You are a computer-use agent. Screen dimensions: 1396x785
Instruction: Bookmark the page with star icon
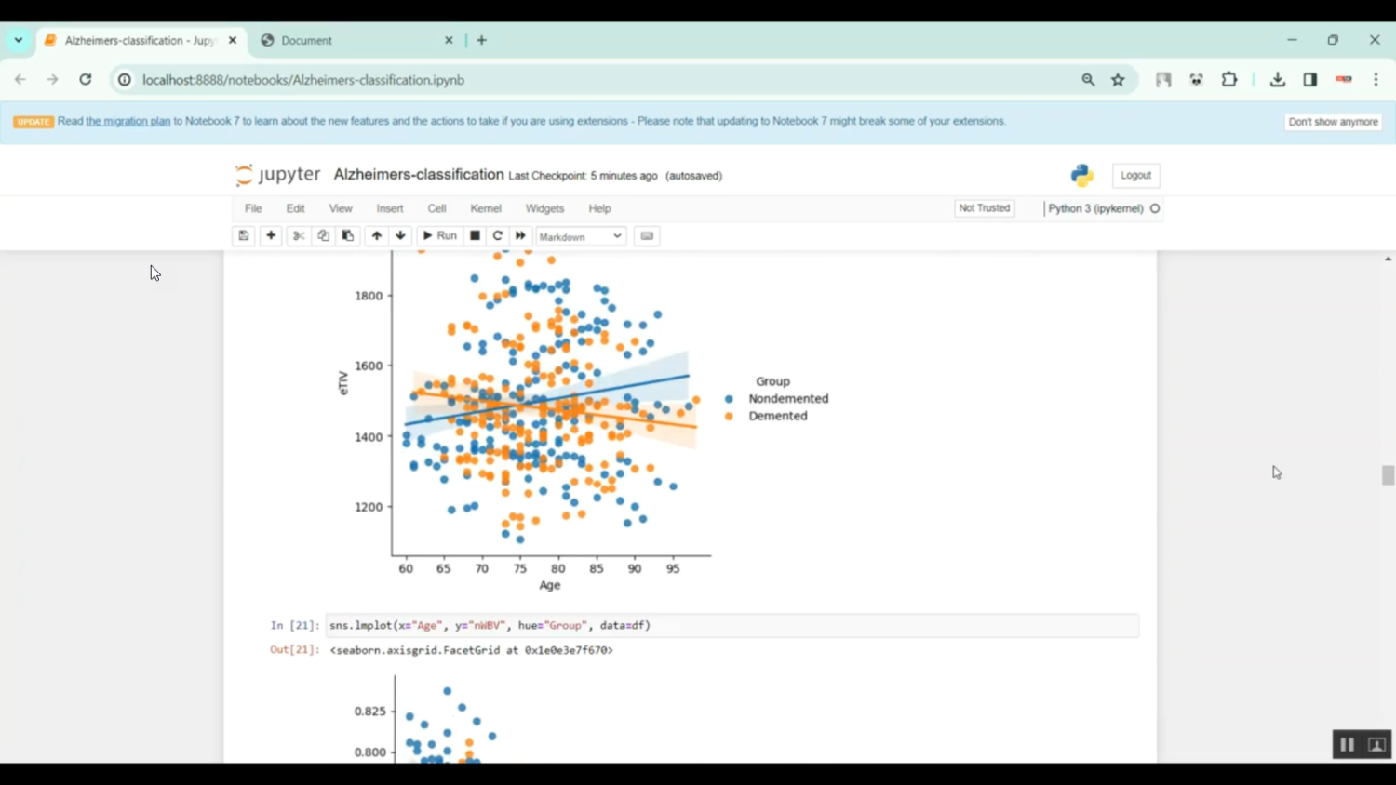1118,80
